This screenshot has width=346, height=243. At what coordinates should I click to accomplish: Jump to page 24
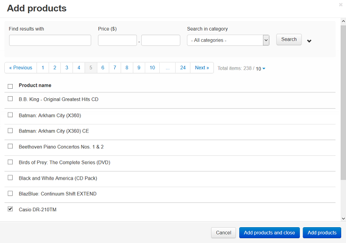click(x=183, y=68)
